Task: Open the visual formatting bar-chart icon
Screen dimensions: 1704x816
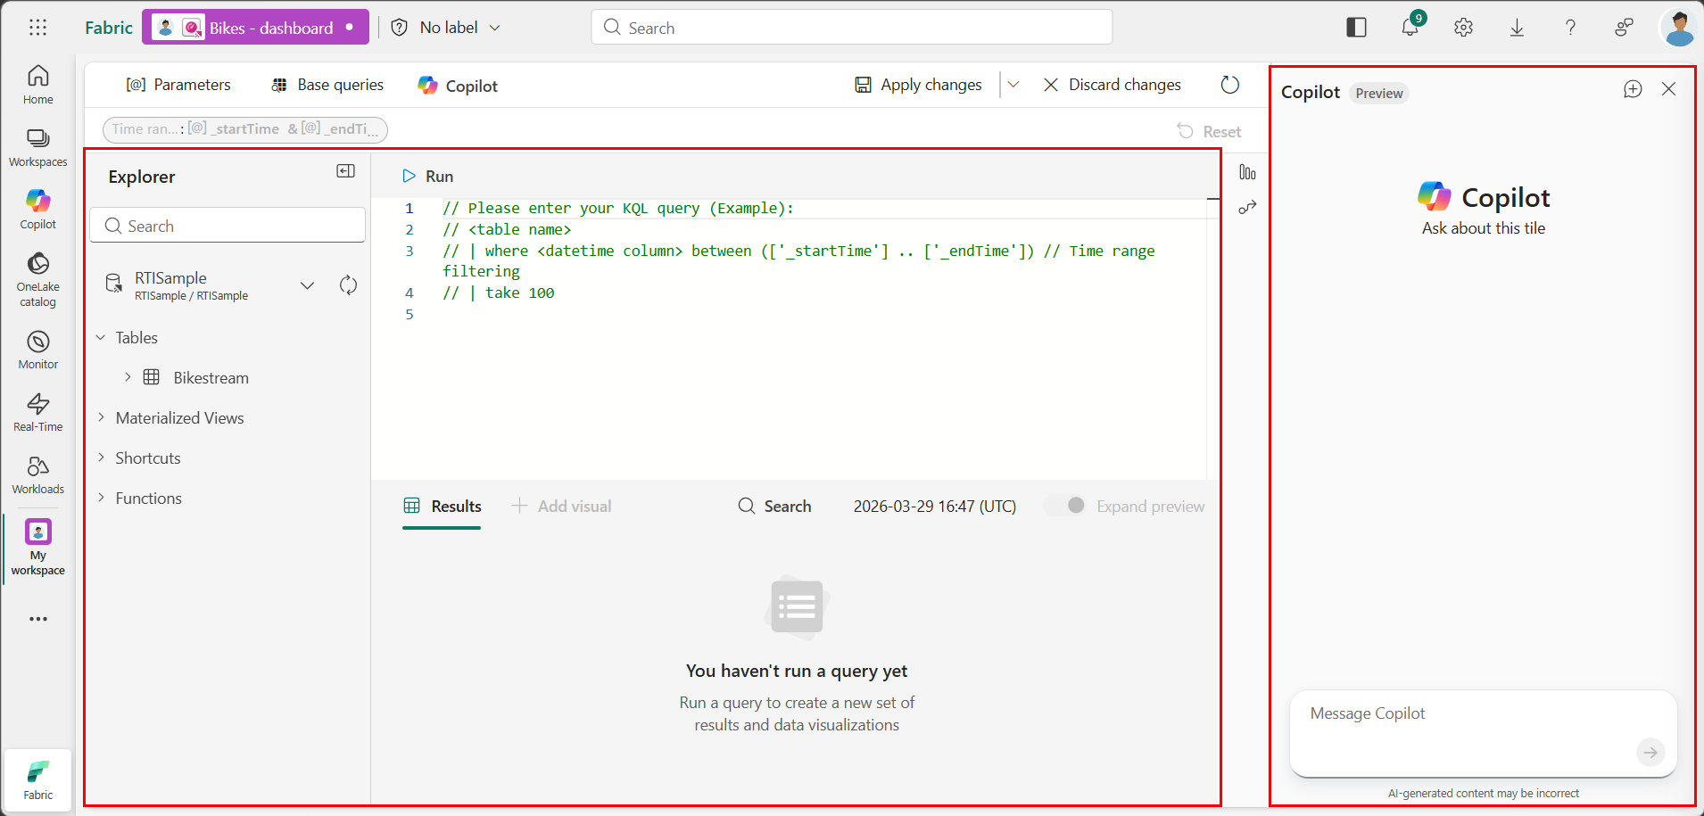Action: coord(1246,172)
